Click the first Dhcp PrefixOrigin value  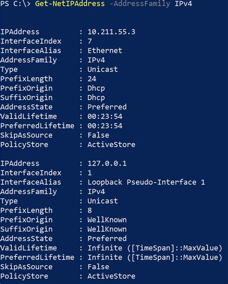point(96,88)
